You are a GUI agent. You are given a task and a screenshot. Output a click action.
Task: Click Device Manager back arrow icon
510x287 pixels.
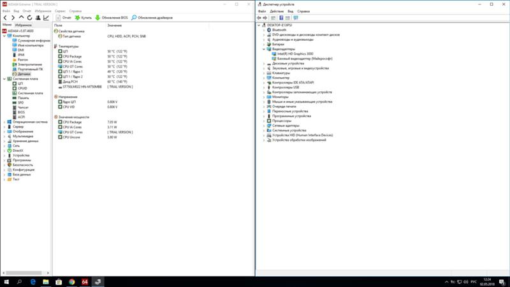coord(259,18)
